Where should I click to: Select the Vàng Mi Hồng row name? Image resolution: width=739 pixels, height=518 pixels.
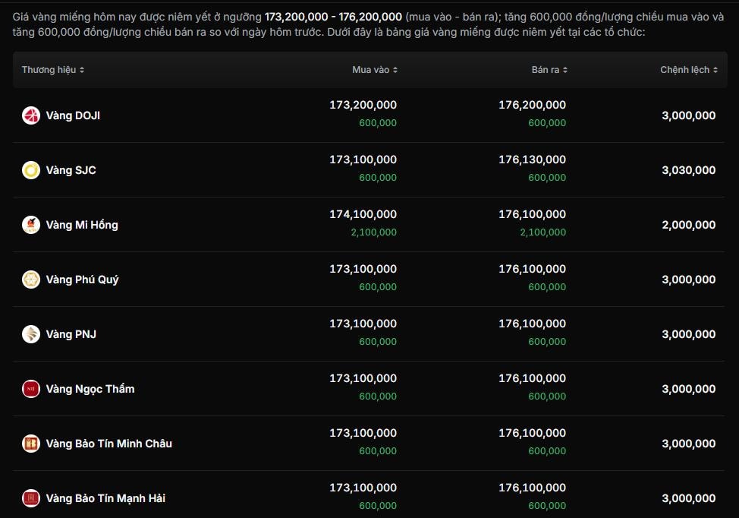(x=82, y=225)
